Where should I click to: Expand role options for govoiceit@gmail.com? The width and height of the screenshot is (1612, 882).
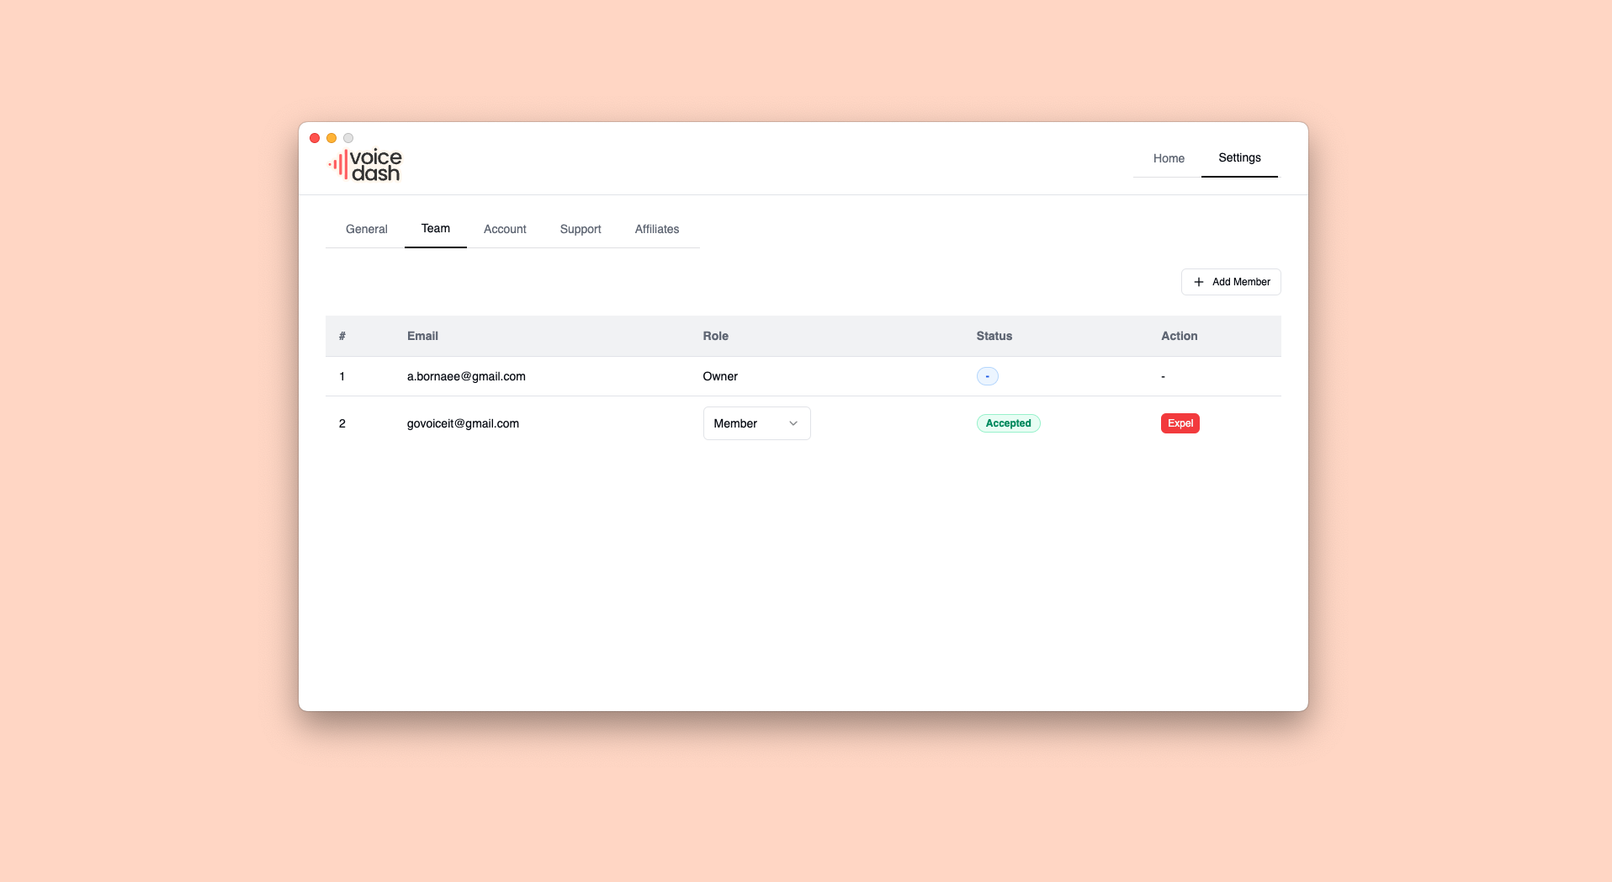pyautogui.click(x=756, y=423)
